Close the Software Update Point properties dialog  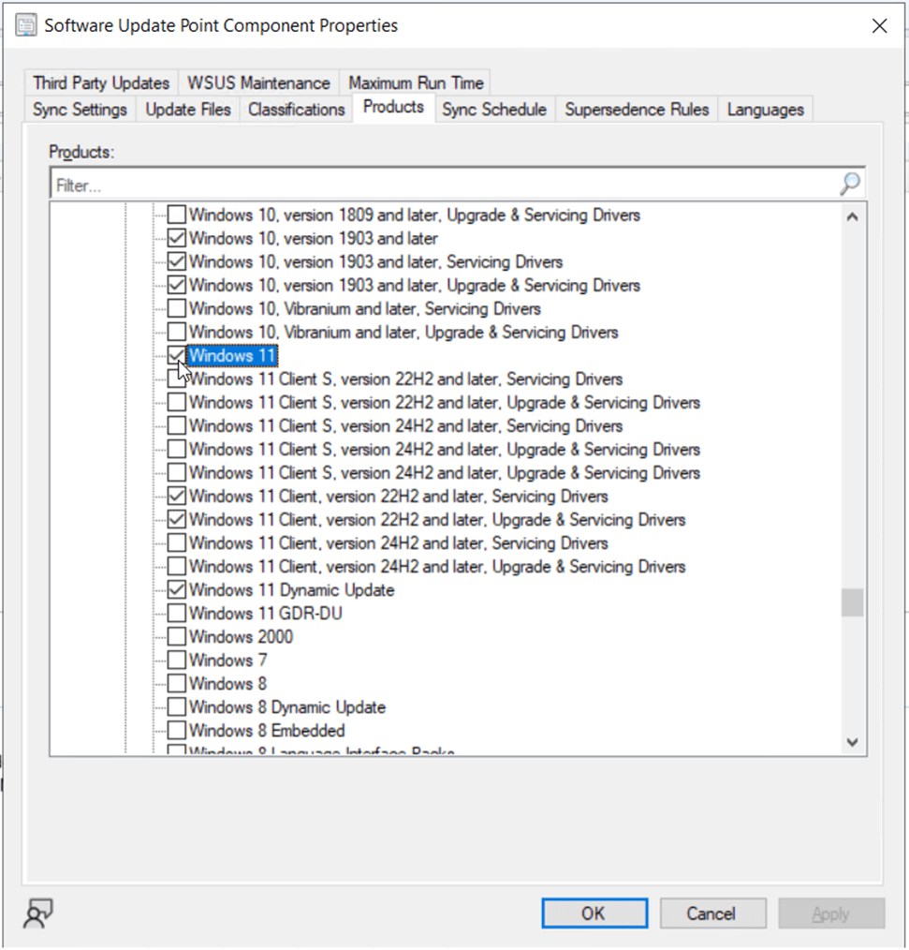(x=879, y=26)
